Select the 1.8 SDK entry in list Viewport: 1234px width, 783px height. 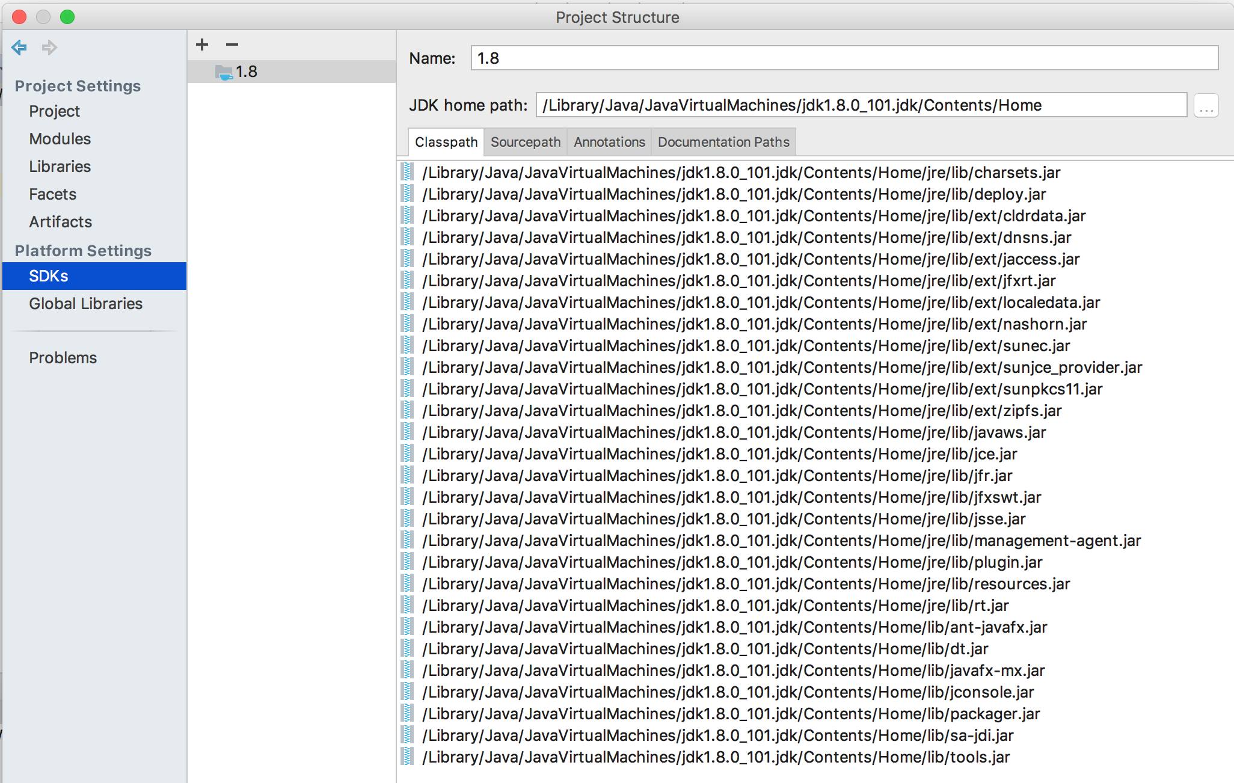tap(292, 72)
